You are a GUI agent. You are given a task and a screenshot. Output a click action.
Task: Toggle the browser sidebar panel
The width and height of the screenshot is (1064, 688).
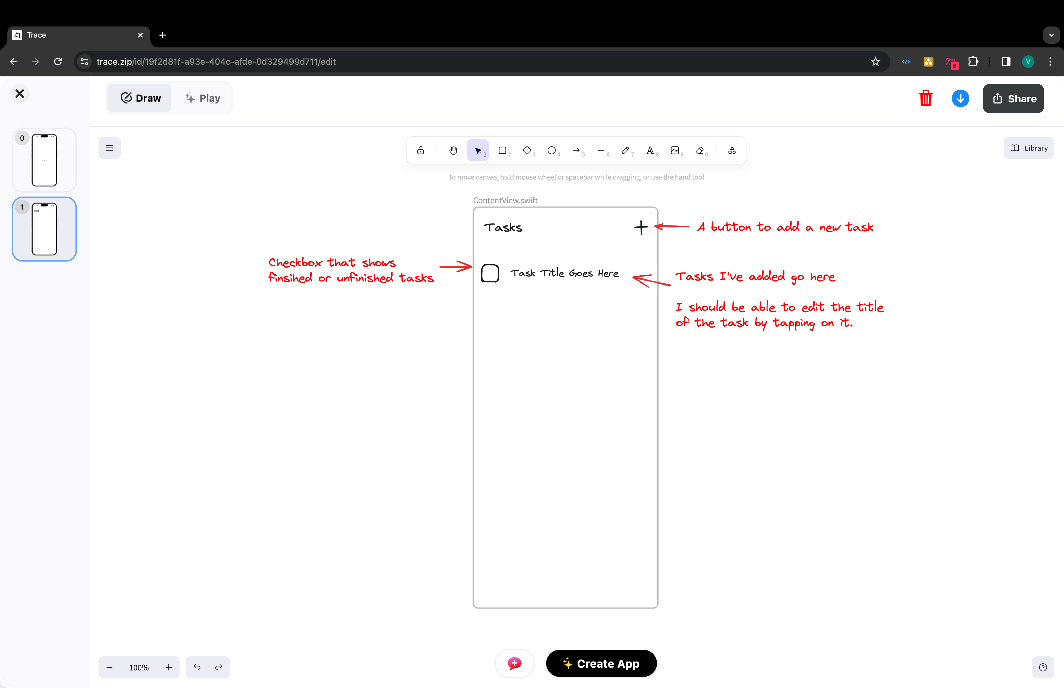pos(1006,62)
